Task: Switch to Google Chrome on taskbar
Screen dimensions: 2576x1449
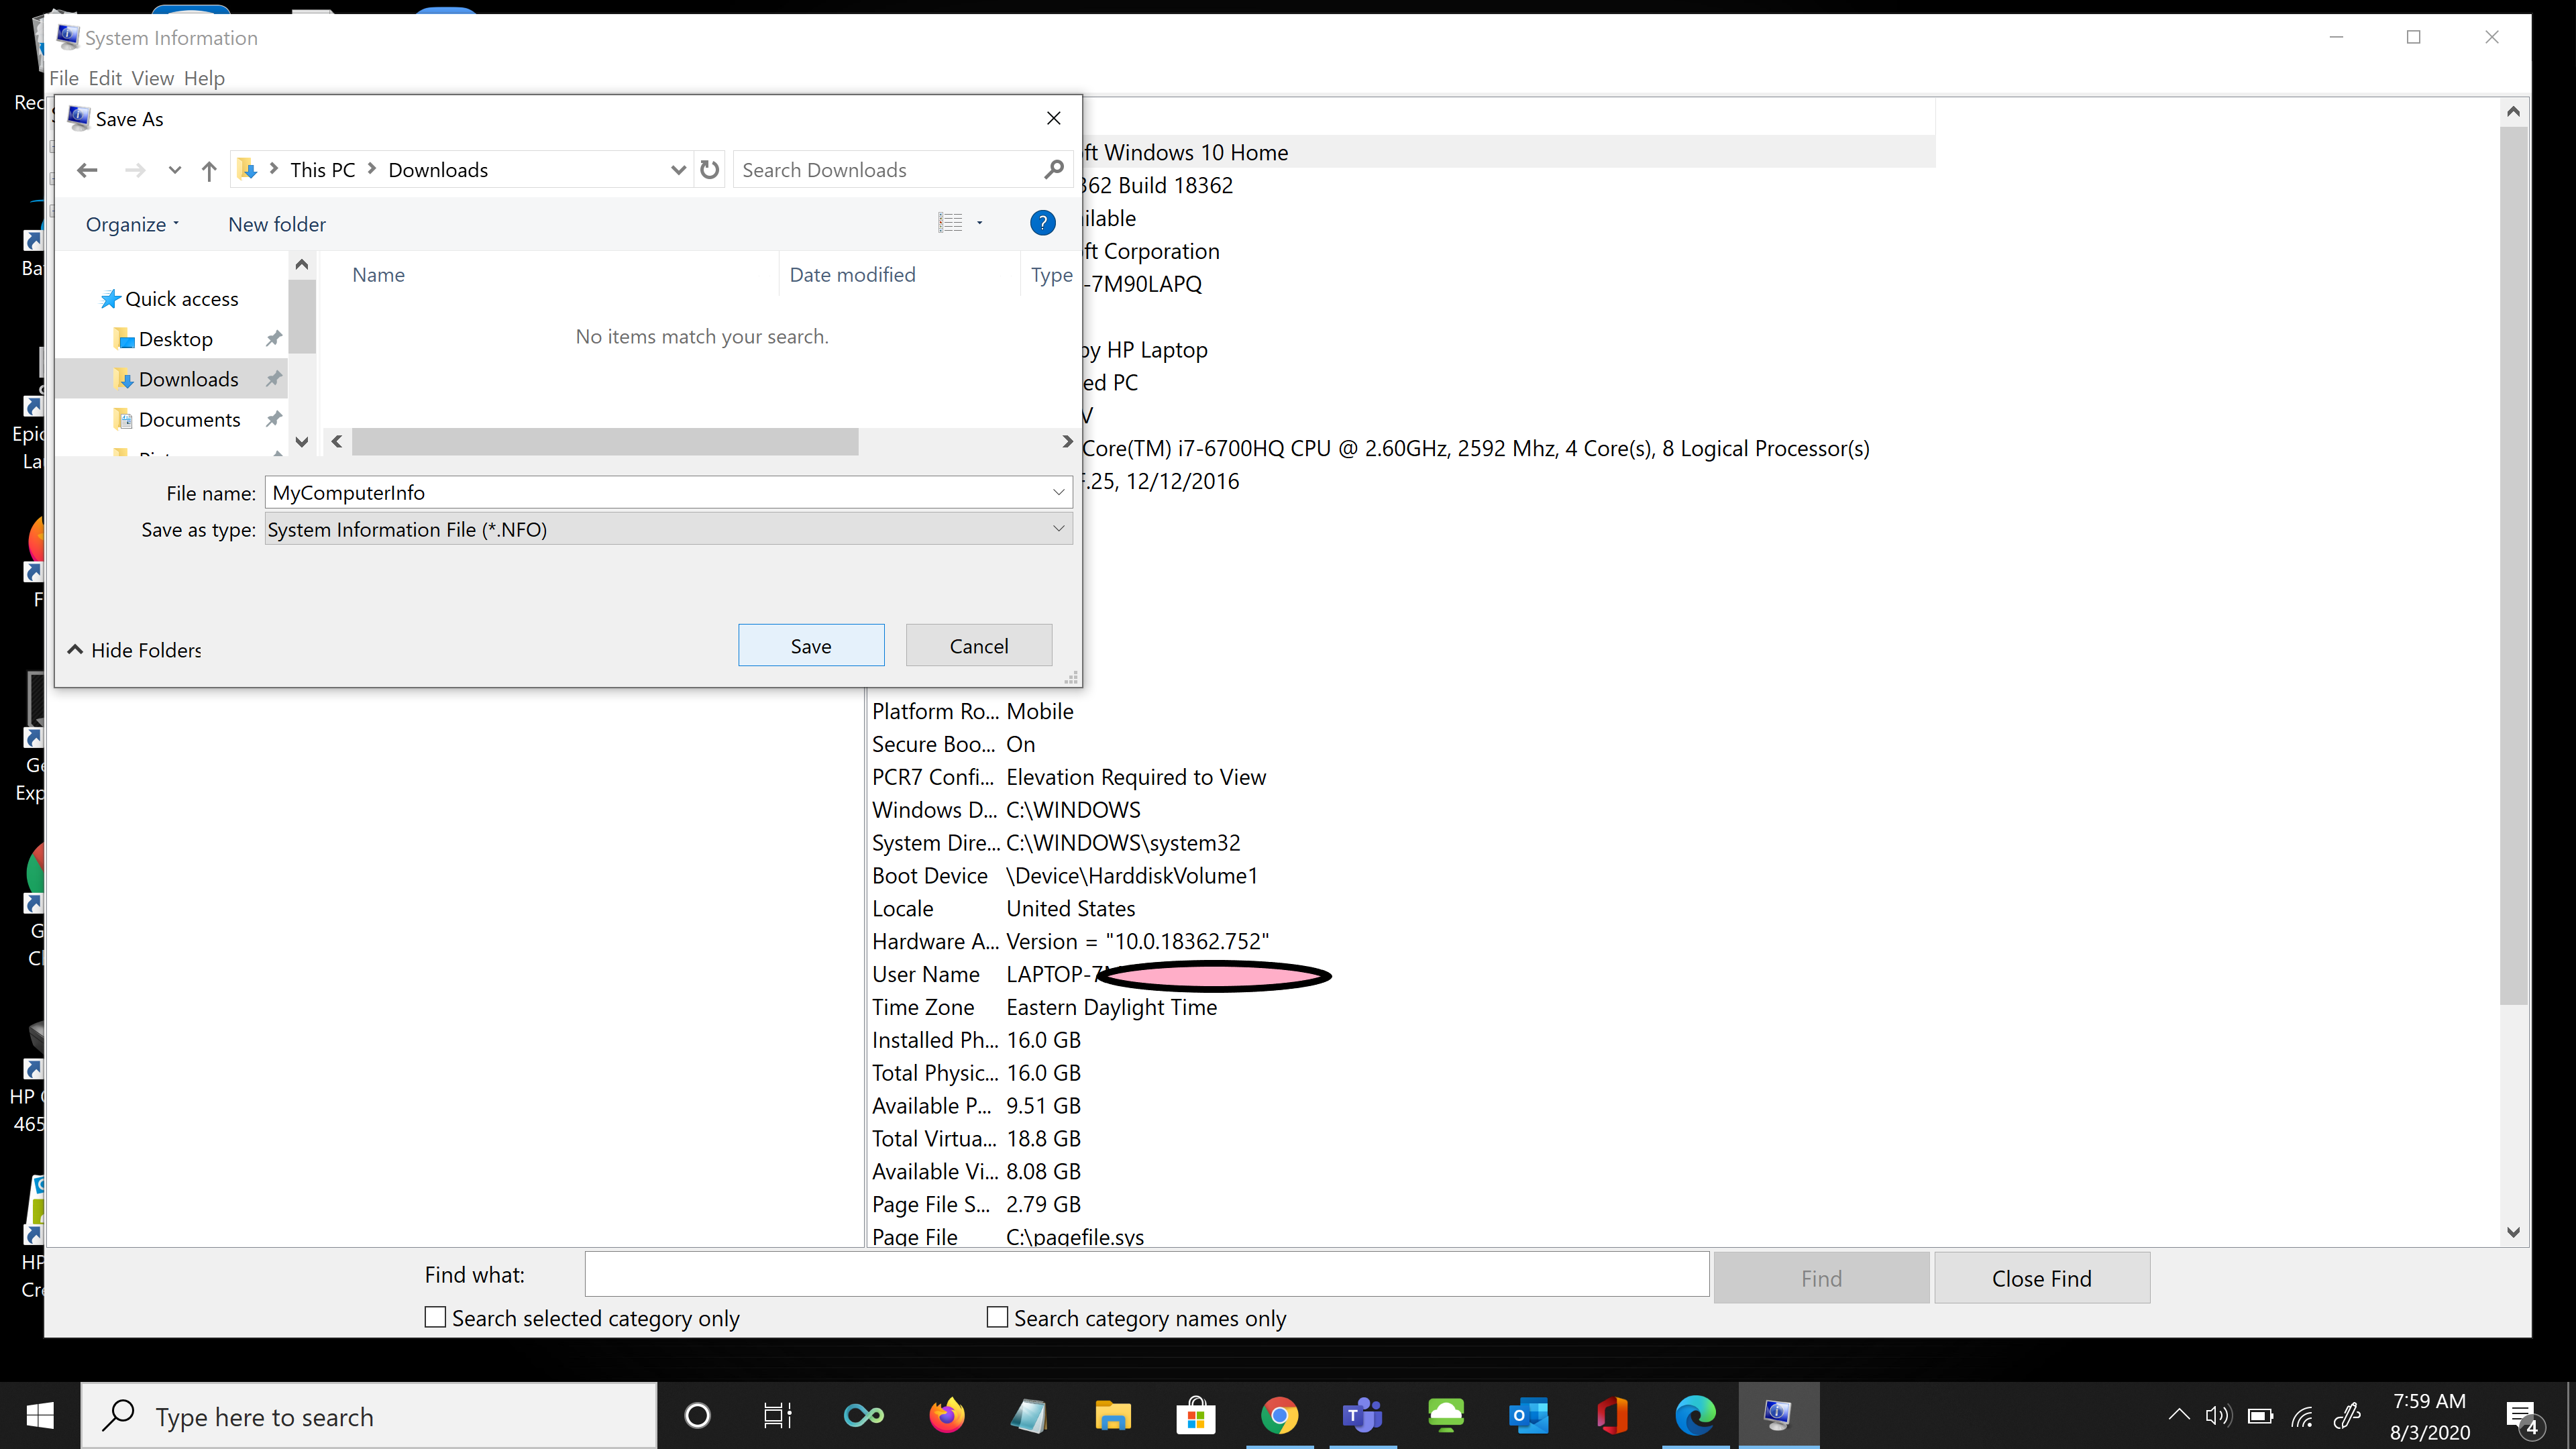Action: [1279, 1415]
